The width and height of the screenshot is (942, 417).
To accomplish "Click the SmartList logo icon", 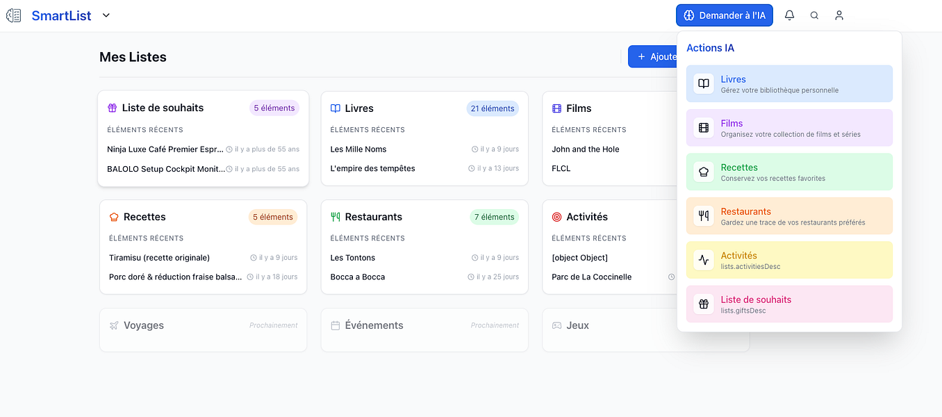I will 13,15.
